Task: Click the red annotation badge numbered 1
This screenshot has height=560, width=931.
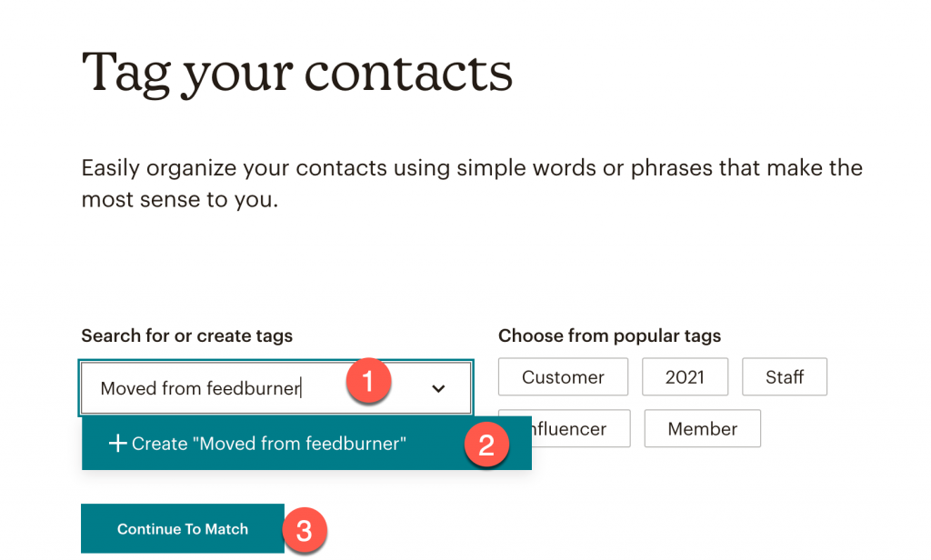Action: click(368, 381)
